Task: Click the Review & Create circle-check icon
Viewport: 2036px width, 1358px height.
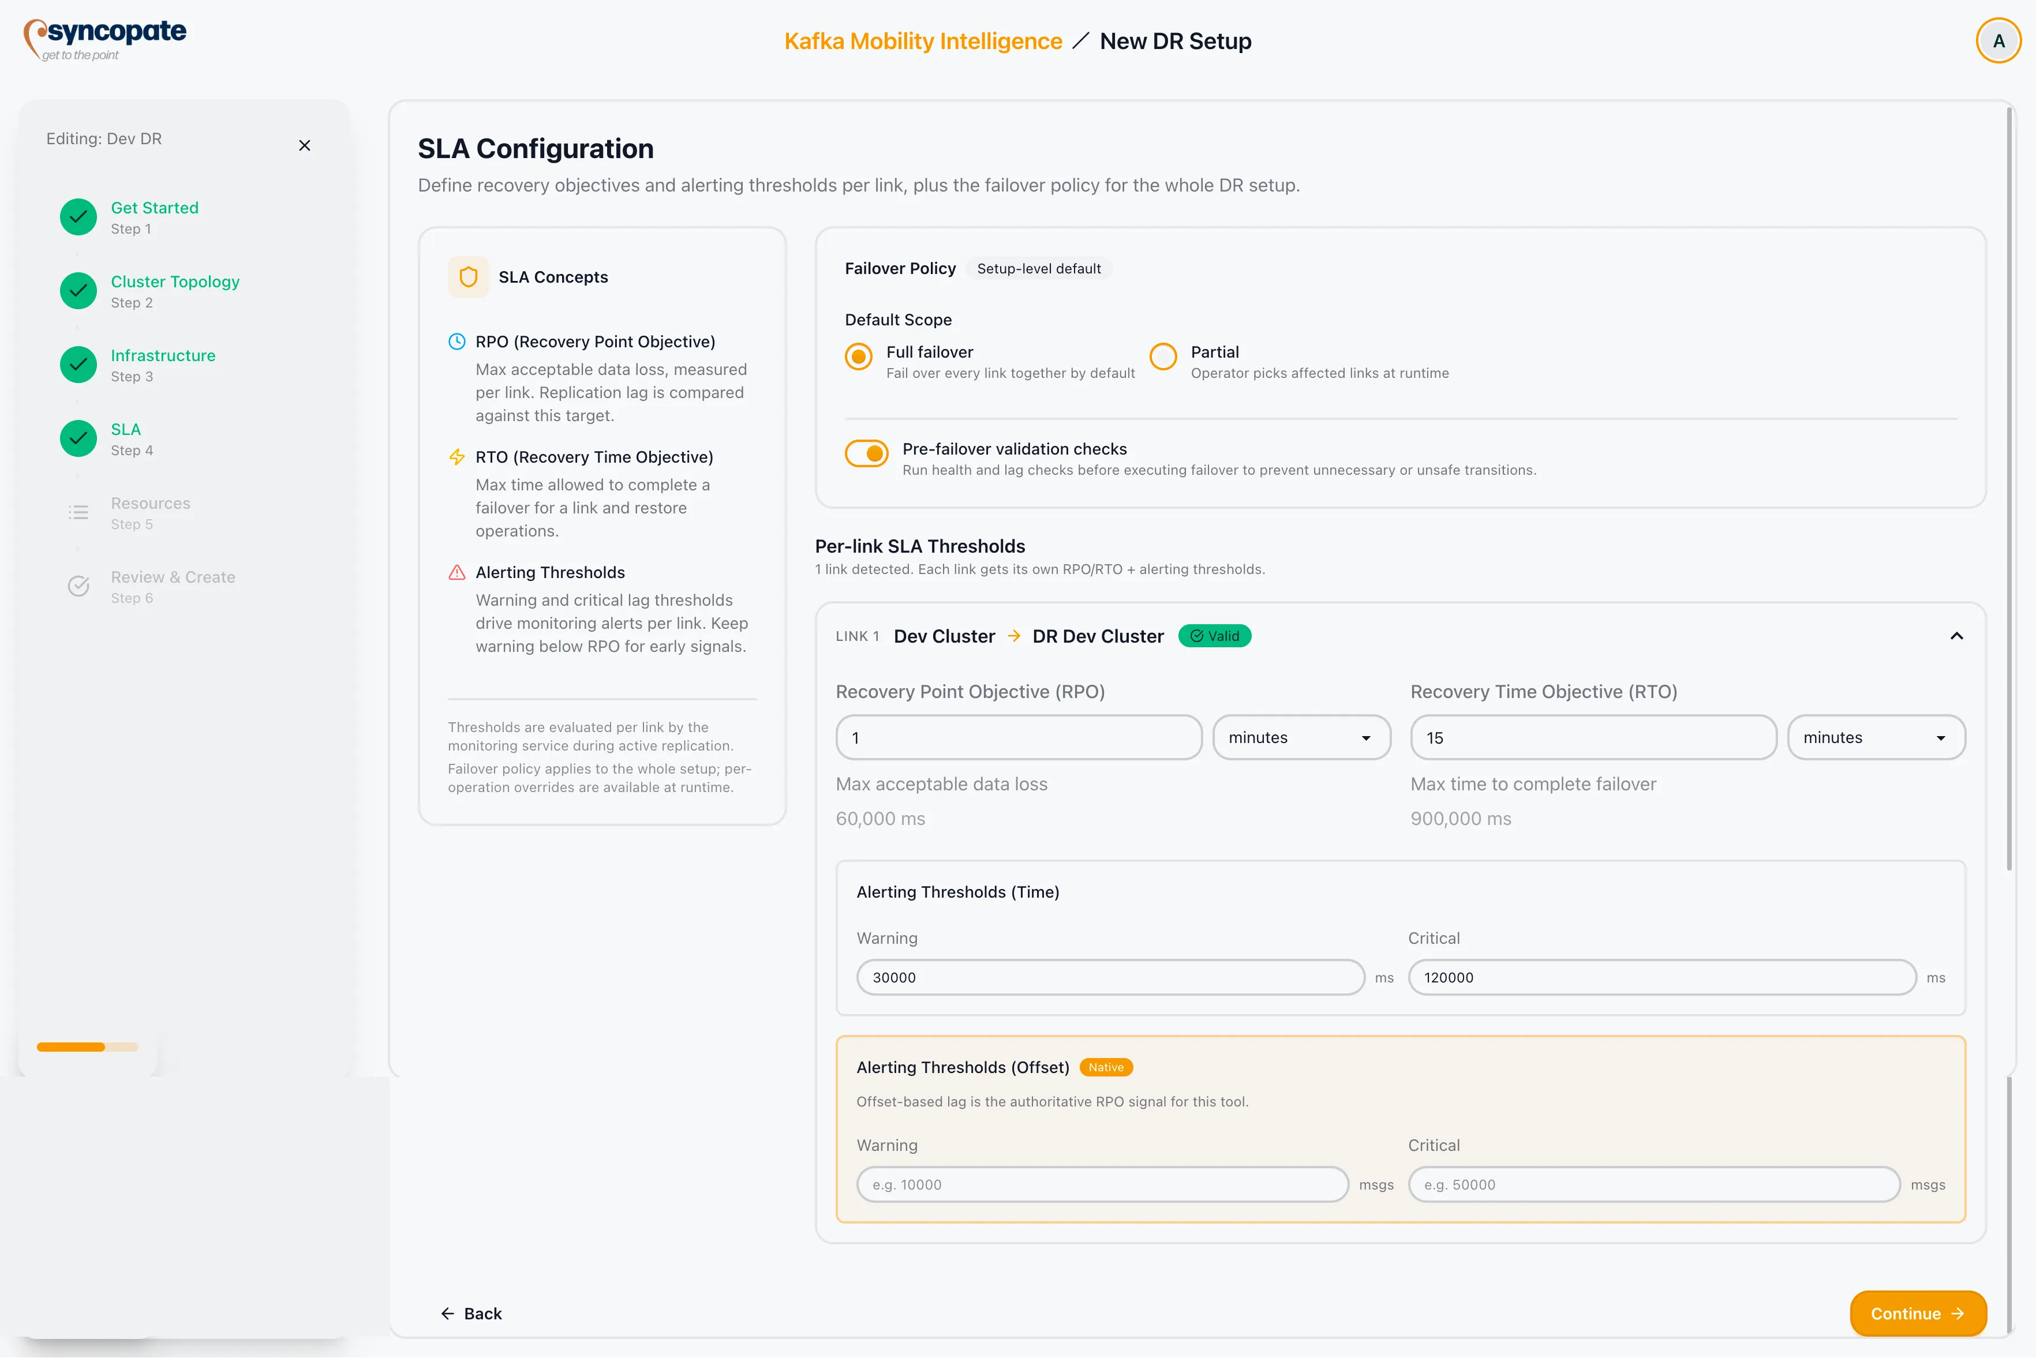Action: point(78,586)
